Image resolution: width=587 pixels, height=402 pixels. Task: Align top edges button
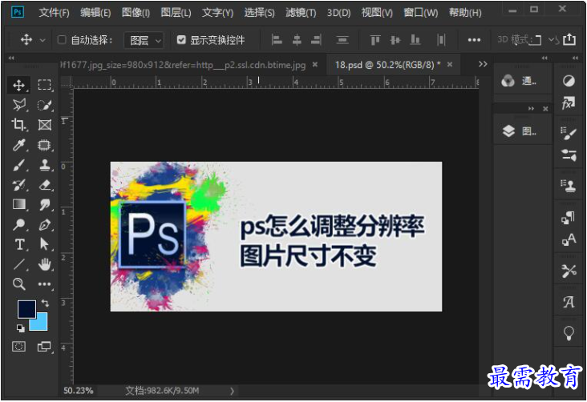pyautogui.click(x=375, y=39)
